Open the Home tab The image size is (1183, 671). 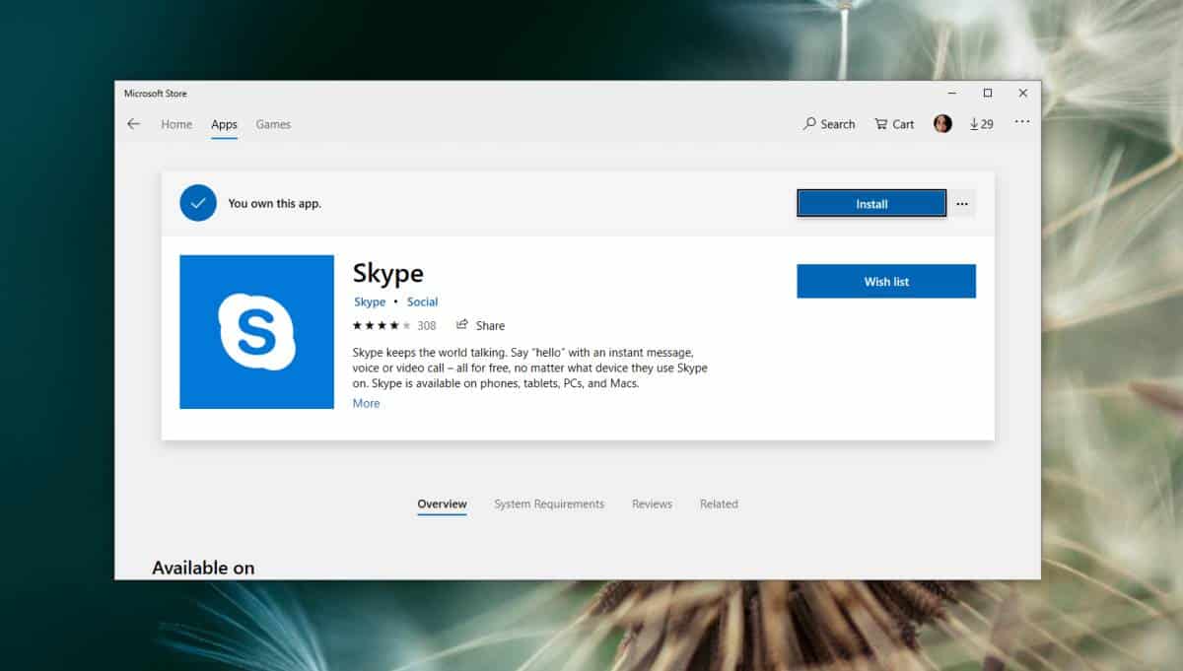(x=176, y=124)
